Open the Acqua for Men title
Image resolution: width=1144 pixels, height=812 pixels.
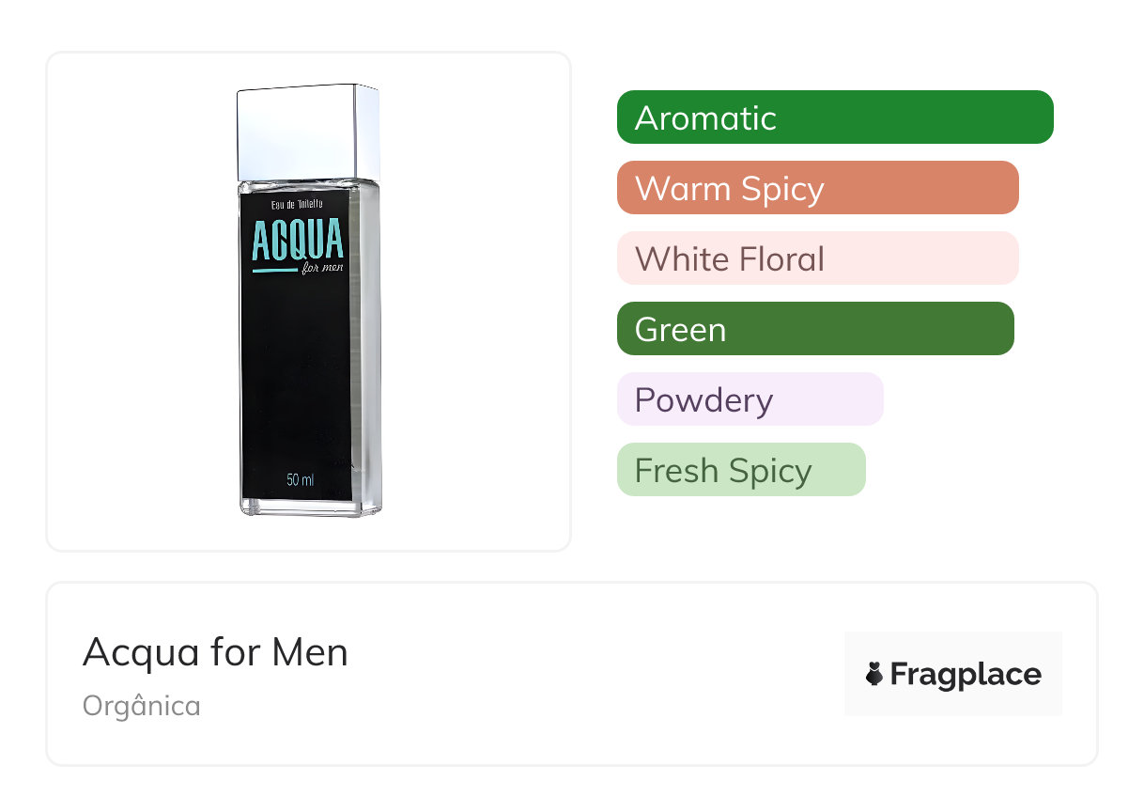[x=215, y=652]
